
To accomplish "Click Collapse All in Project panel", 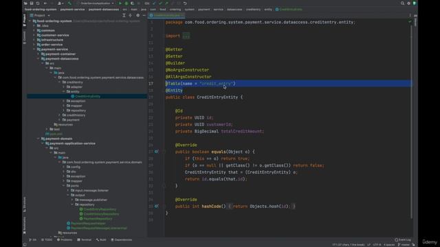I will tap(130, 15).
